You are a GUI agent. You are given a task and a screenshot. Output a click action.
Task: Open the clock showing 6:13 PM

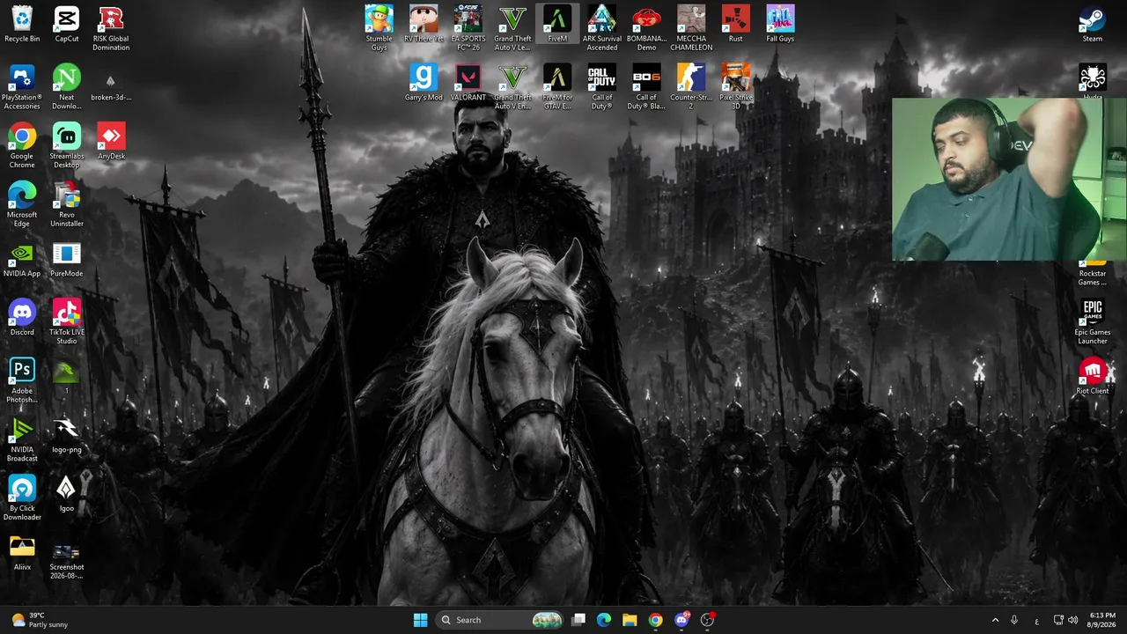pos(1102,620)
